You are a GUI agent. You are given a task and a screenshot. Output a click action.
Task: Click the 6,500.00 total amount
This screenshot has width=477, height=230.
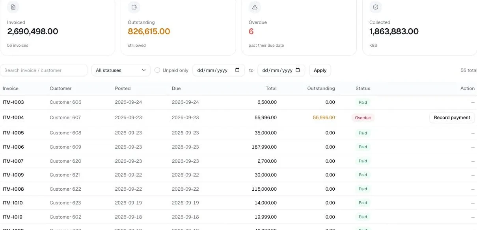coord(267,102)
